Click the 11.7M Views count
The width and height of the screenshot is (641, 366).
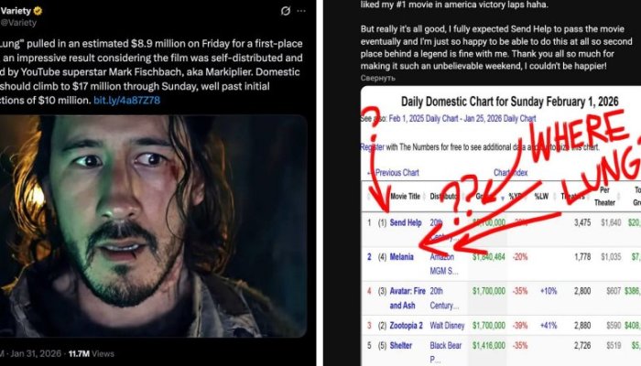[x=92, y=354]
